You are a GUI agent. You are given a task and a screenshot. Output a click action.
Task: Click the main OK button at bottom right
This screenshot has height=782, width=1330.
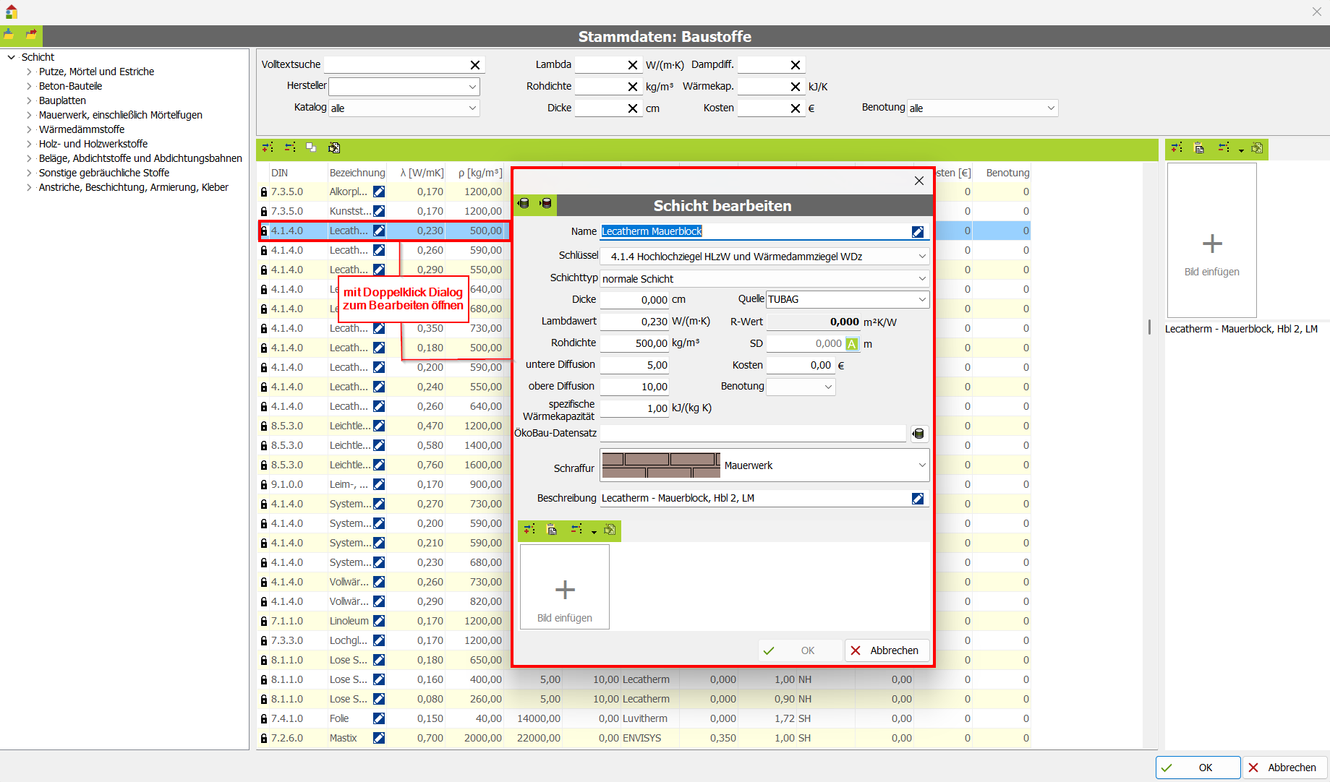(1198, 768)
